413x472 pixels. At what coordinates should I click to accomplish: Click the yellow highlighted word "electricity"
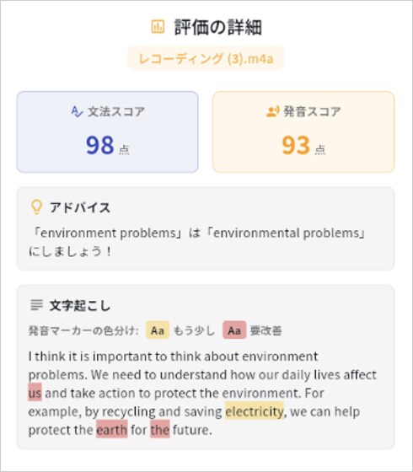point(255,411)
